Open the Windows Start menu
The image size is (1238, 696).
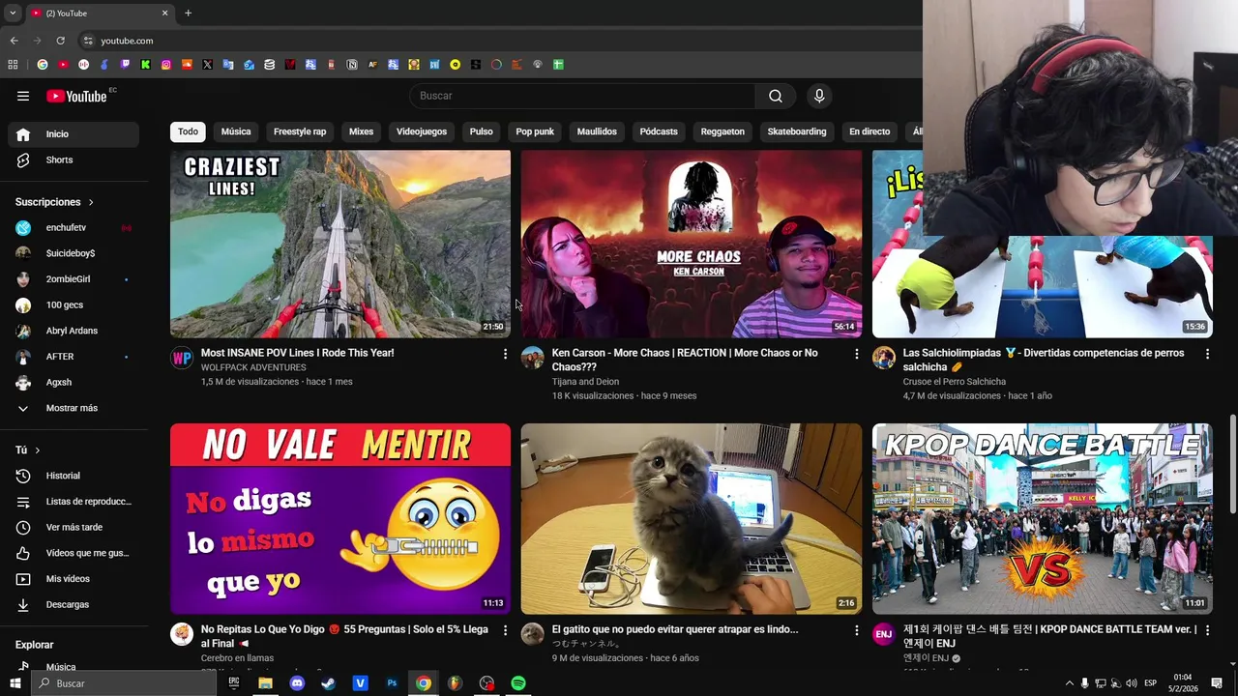[x=15, y=683]
